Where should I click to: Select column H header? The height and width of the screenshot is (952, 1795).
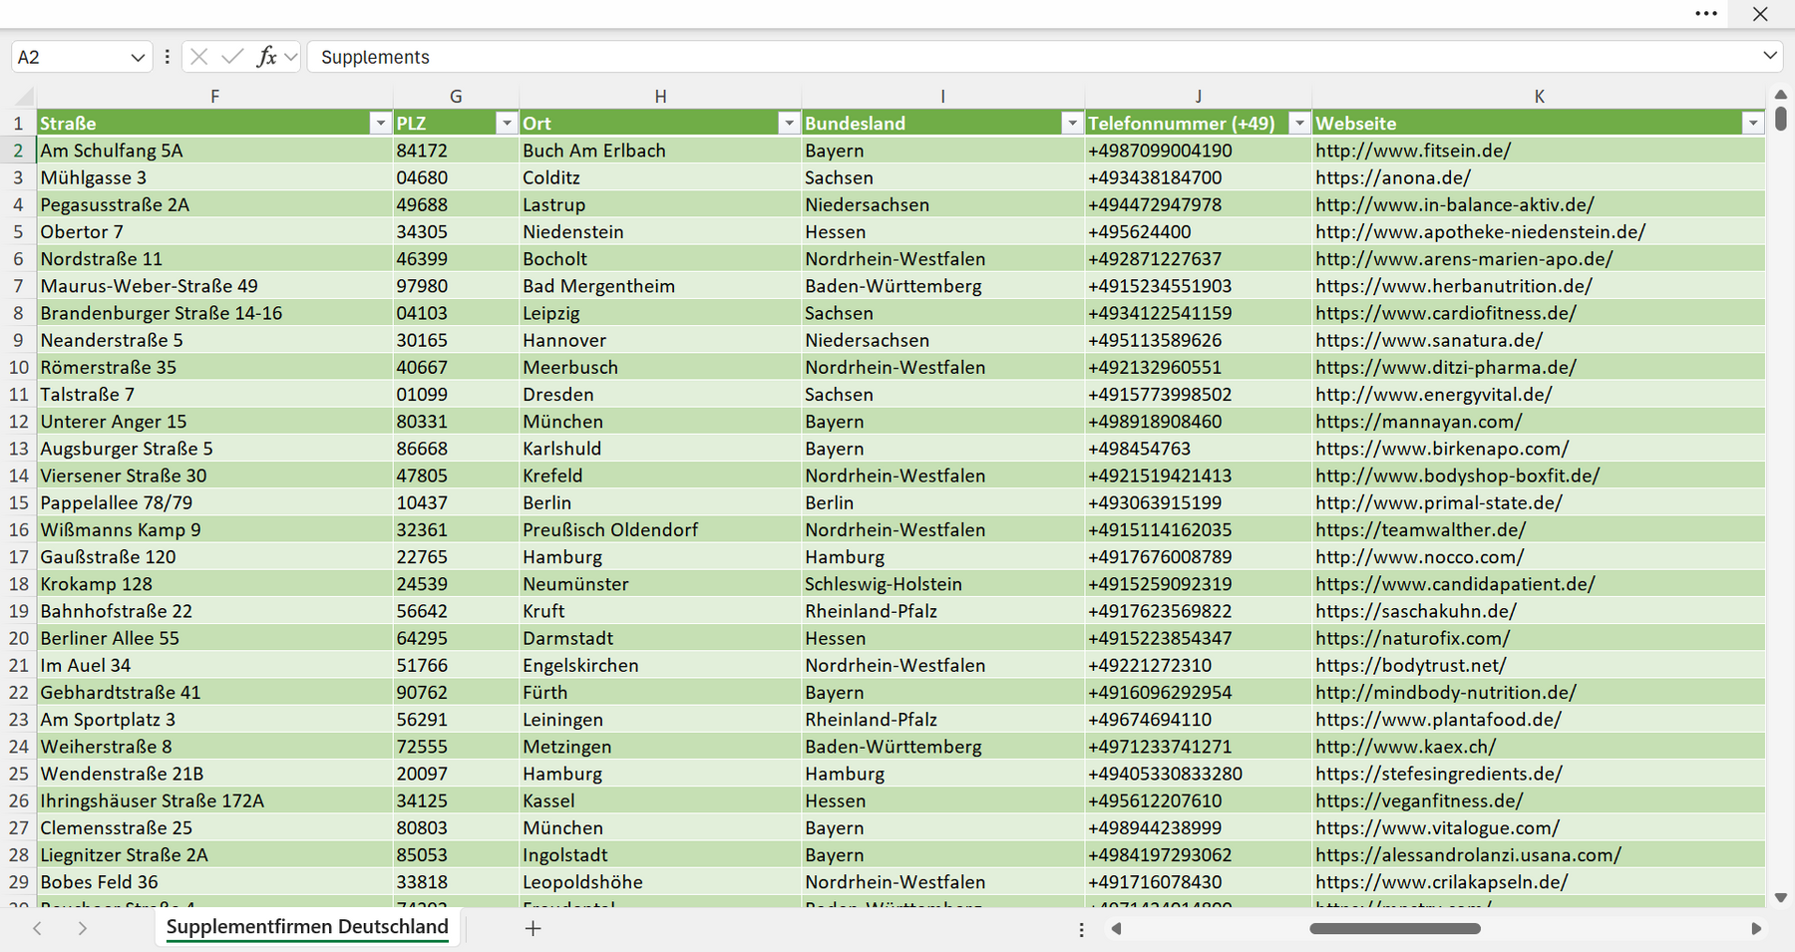660,97
